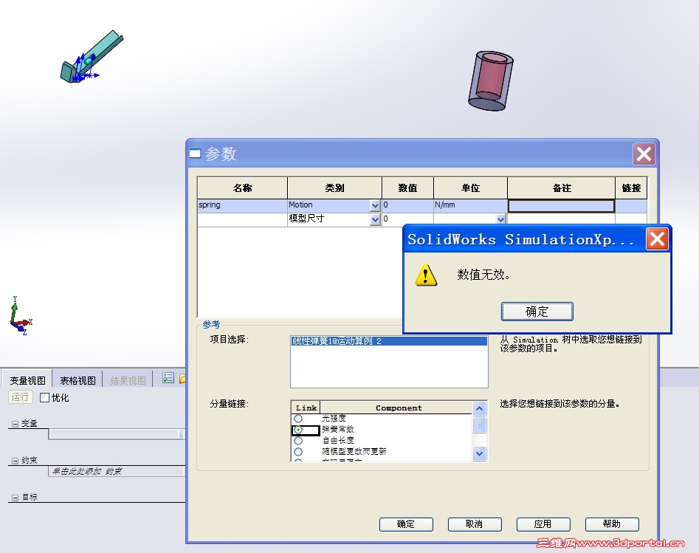Click the 数值 cell of the spring row
Screen dimensions: 699x553
(407, 205)
